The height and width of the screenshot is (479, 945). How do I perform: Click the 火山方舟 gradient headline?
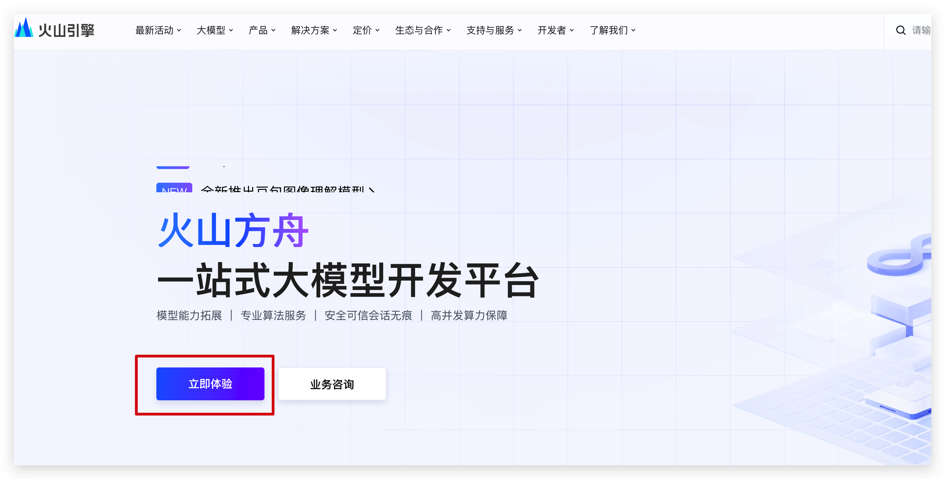click(233, 230)
